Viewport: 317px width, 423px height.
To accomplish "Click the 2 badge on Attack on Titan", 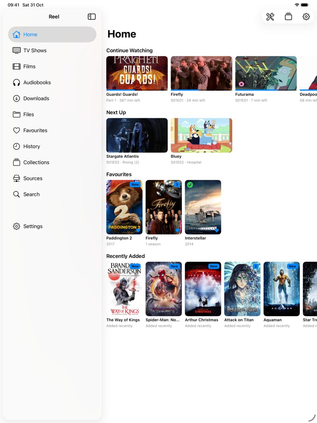I will click(256, 266).
